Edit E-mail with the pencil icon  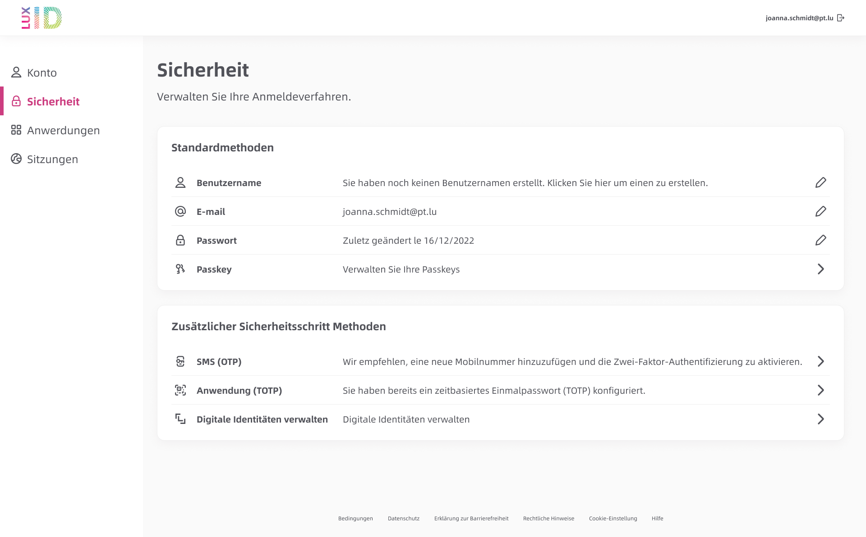pyautogui.click(x=821, y=211)
